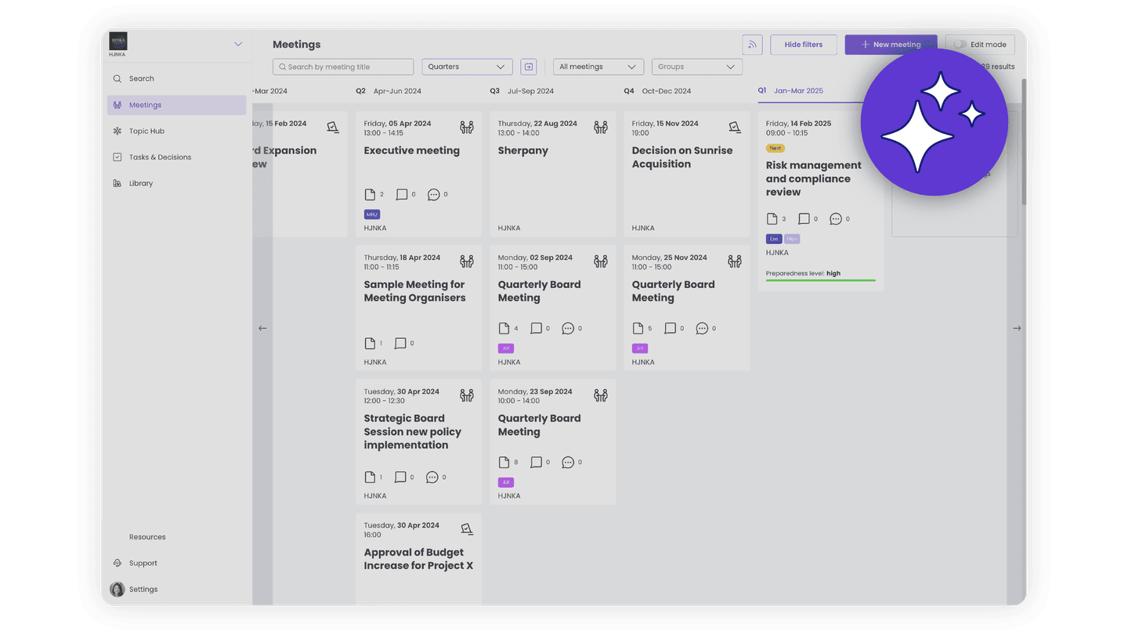Click the New meeting button
Image resolution: width=1128 pixels, height=634 pixels.
[891, 45]
